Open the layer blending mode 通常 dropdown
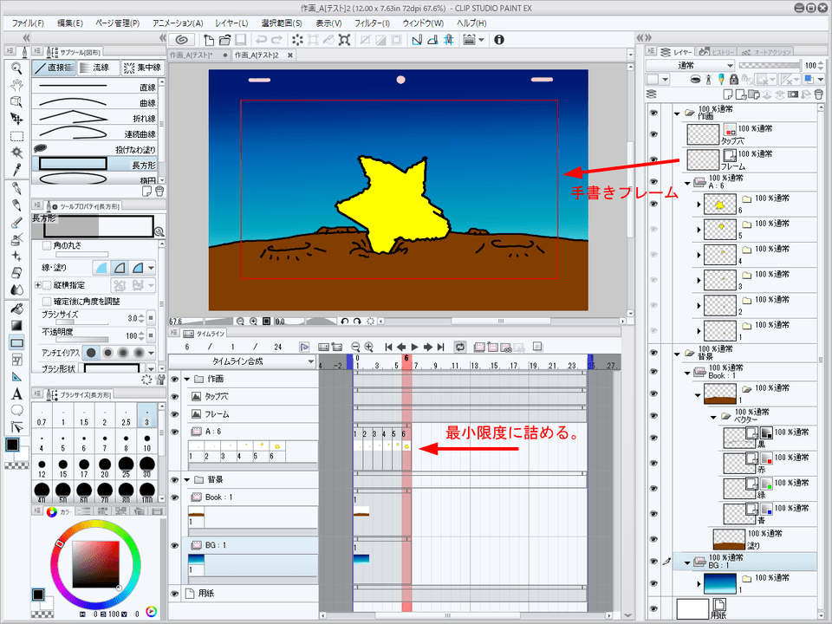832x624 pixels. 689,64
